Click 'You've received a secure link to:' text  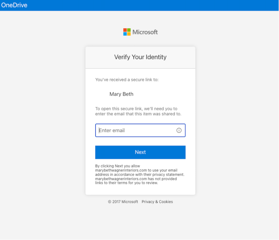point(127,80)
